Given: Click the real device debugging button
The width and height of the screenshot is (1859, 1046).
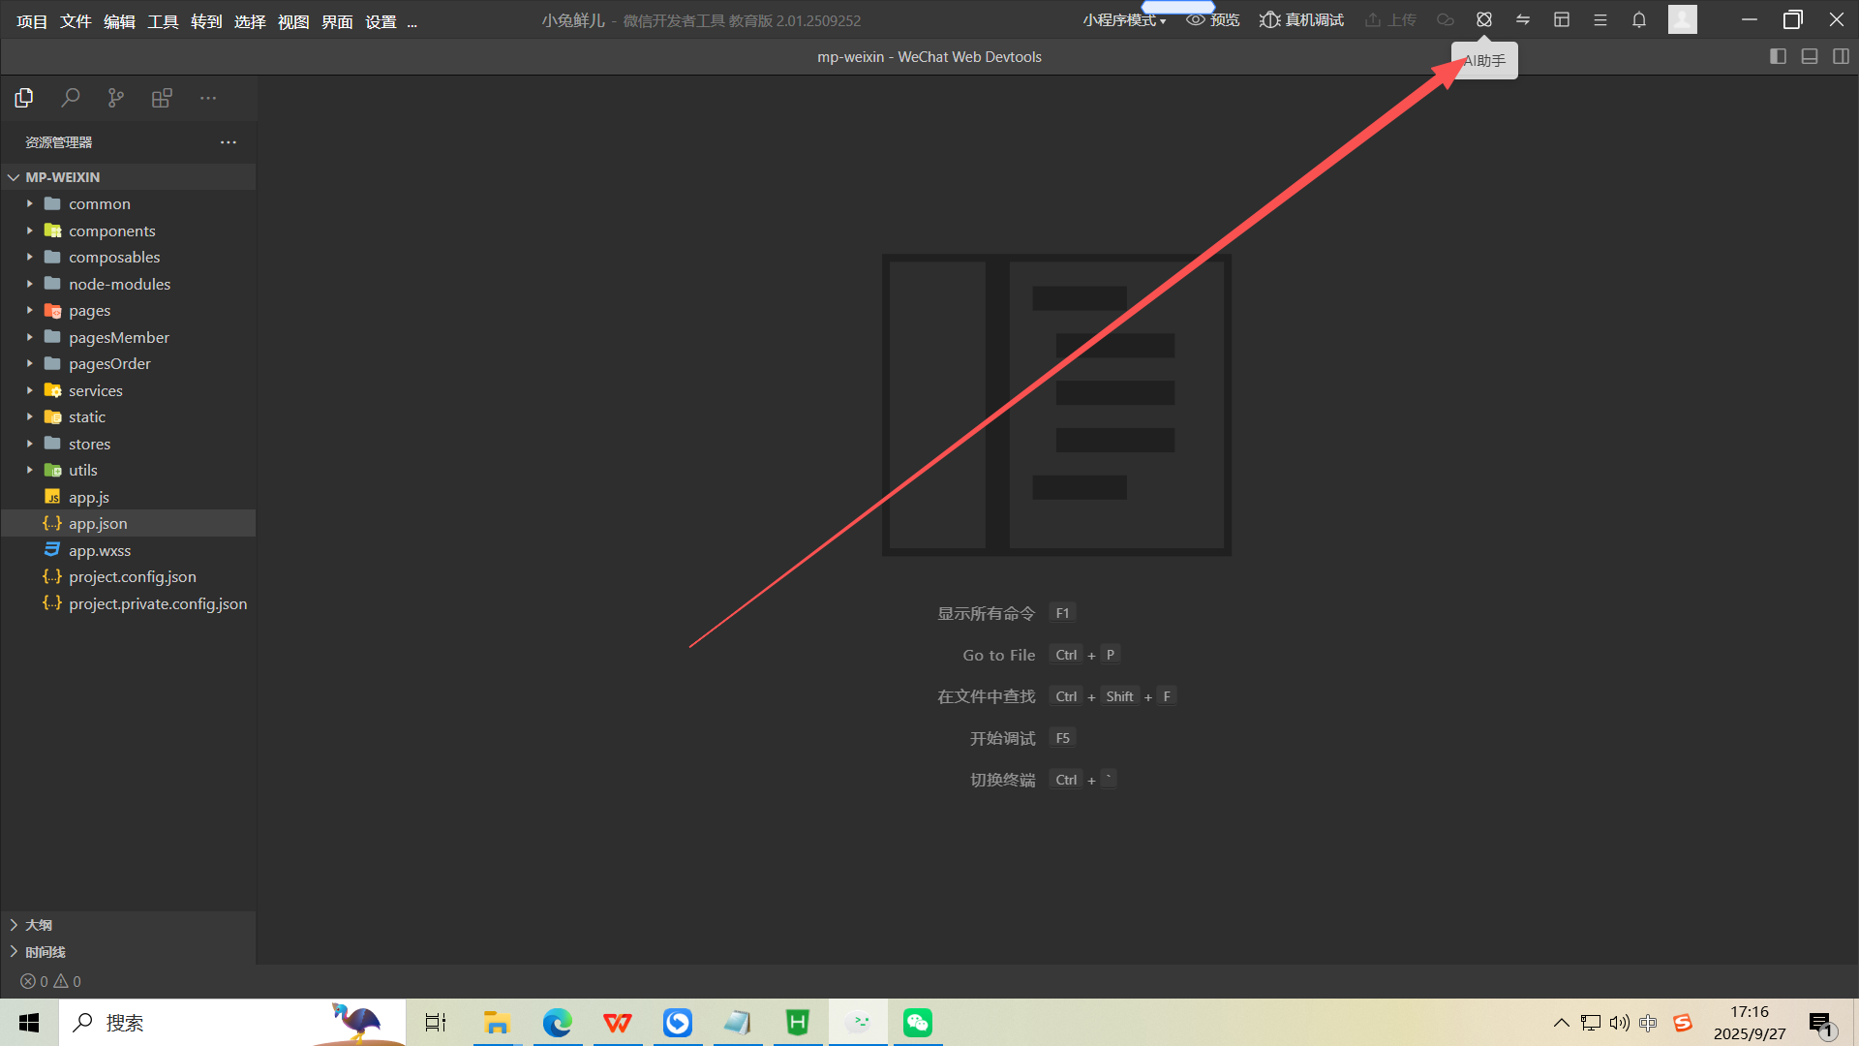Looking at the screenshot, I should click(1301, 19).
